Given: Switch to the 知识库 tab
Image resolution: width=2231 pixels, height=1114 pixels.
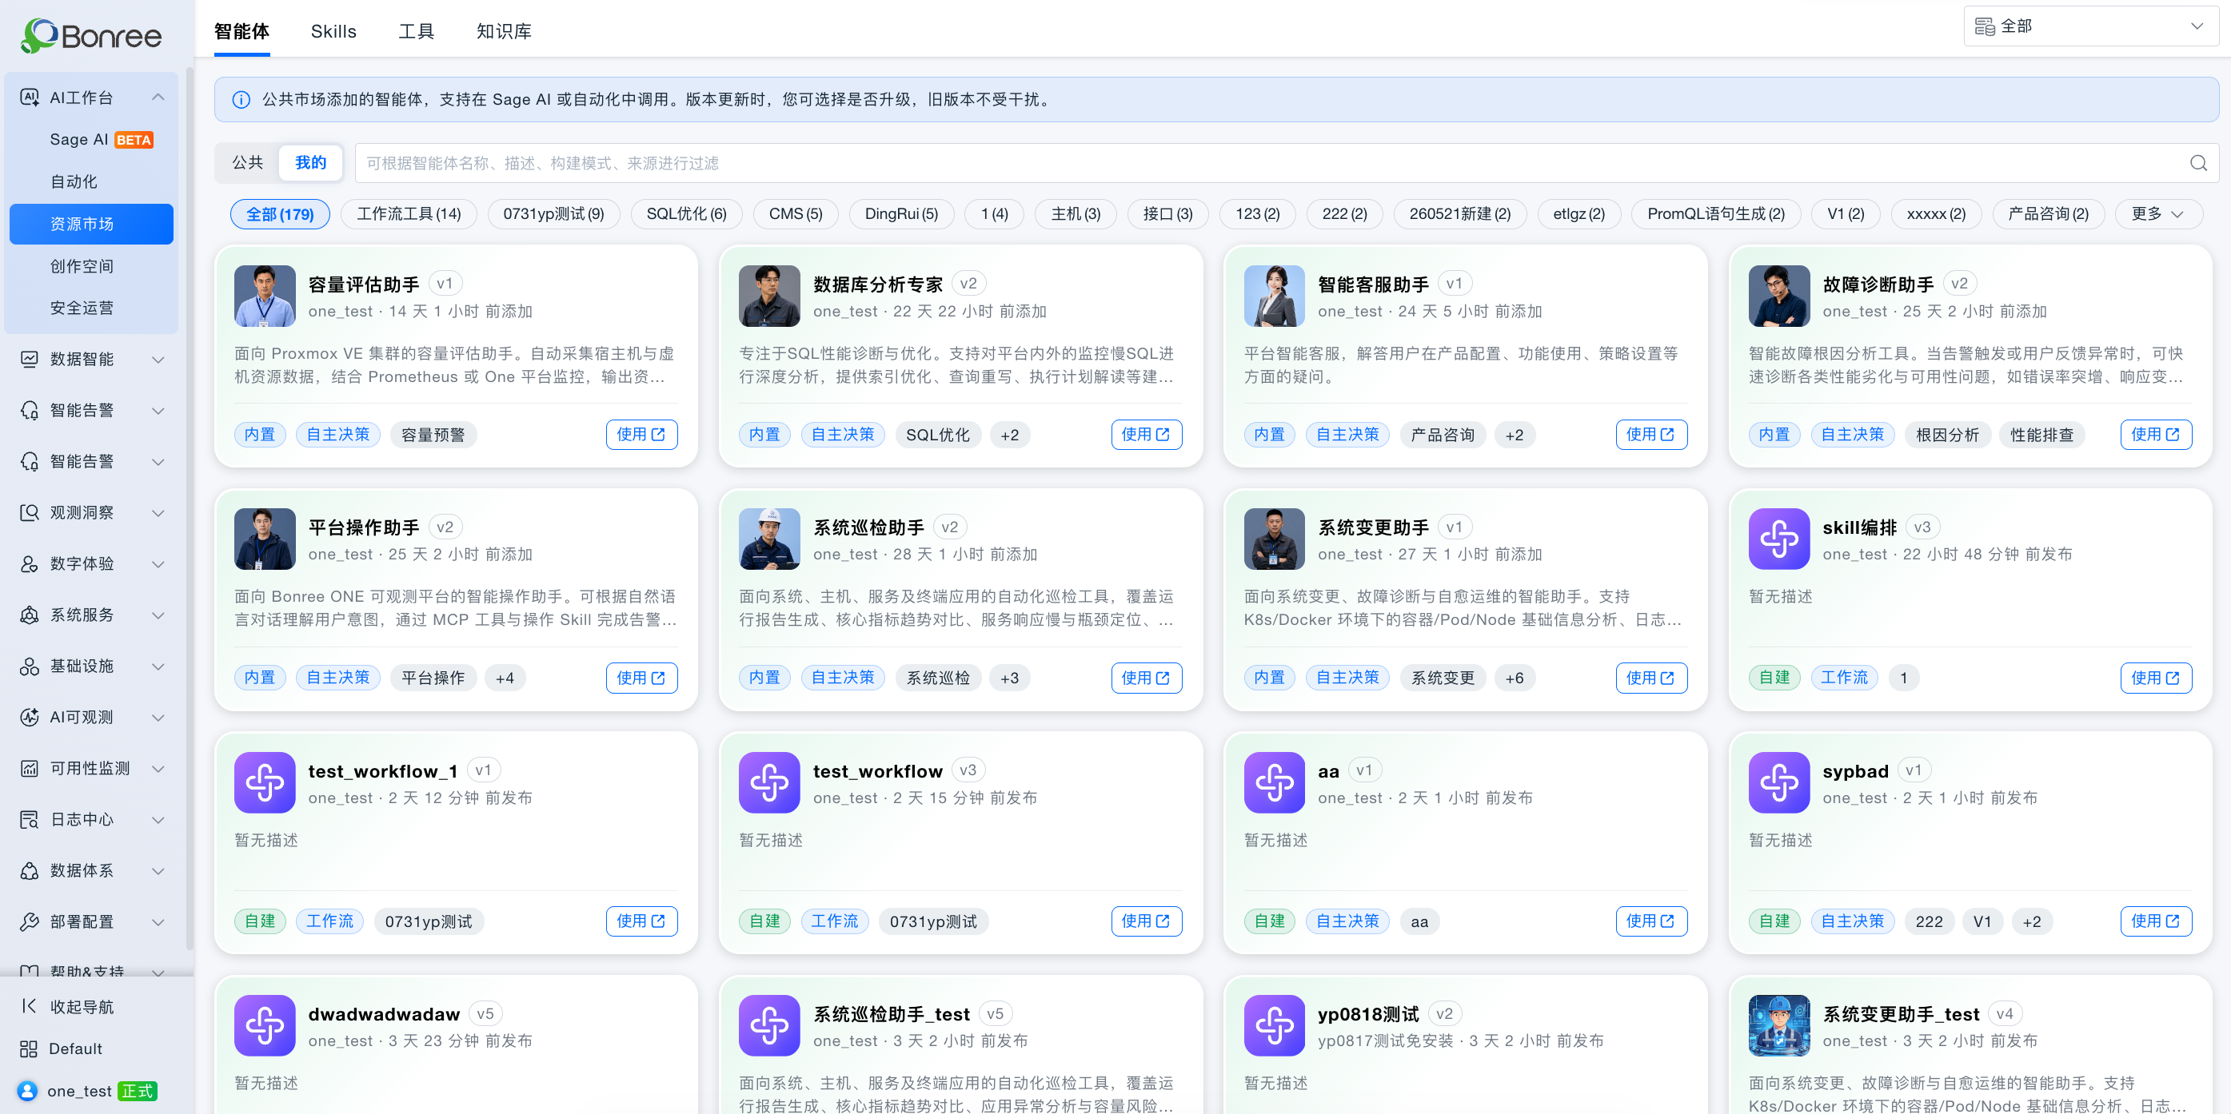Looking at the screenshot, I should pyautogui.click(x=503, y=31).
